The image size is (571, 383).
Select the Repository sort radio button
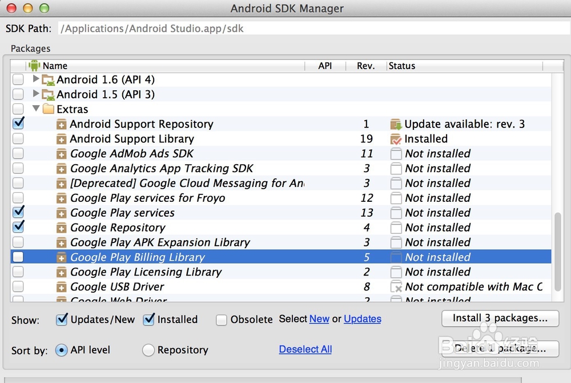(x=148, y=350)
